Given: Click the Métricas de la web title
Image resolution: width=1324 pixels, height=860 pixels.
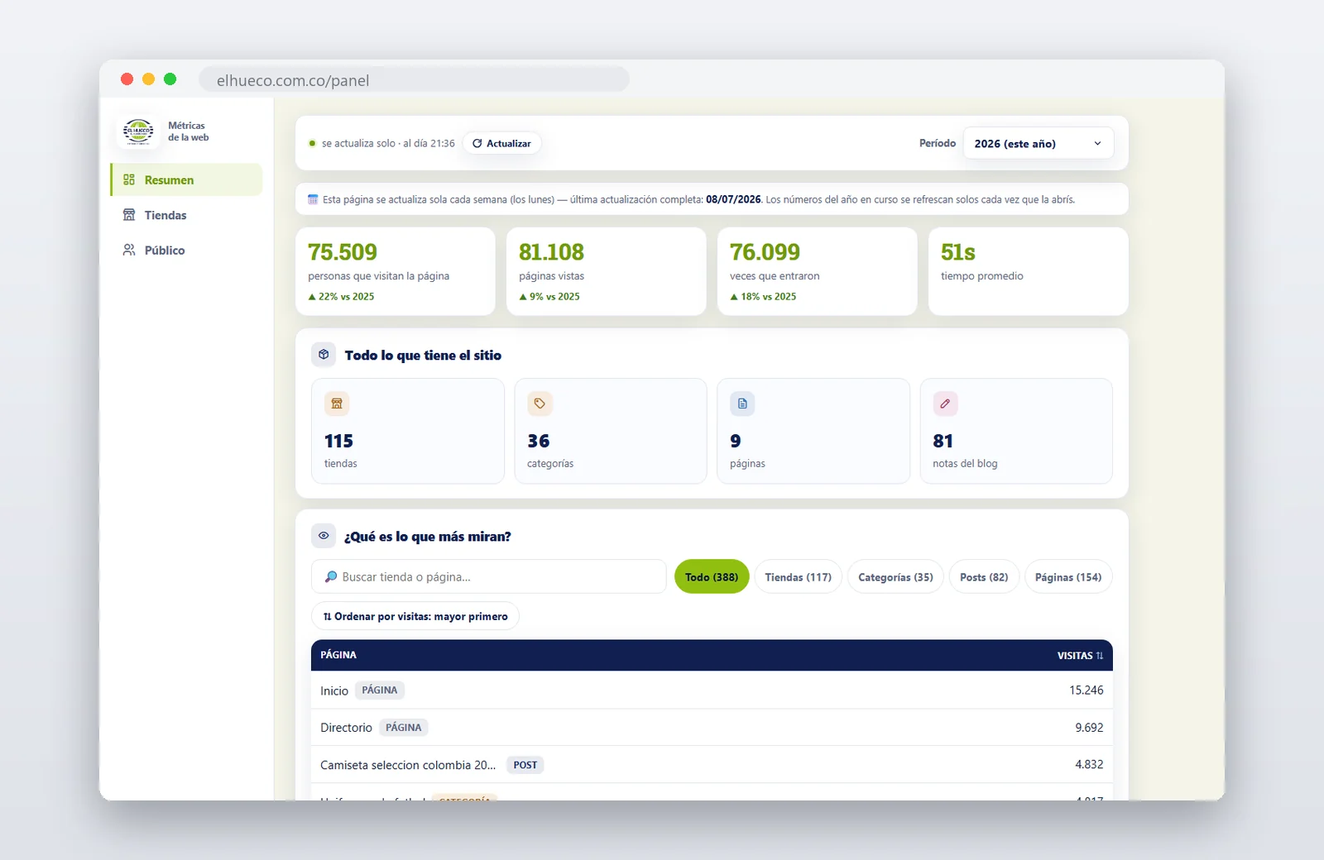Looking at the screenshot, I should (189, 131).
